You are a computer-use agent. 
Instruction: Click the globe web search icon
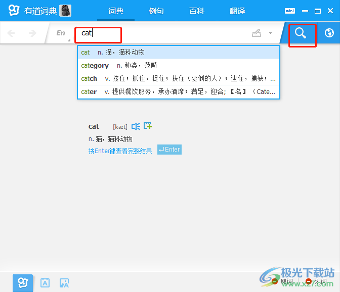pos(329,33)
